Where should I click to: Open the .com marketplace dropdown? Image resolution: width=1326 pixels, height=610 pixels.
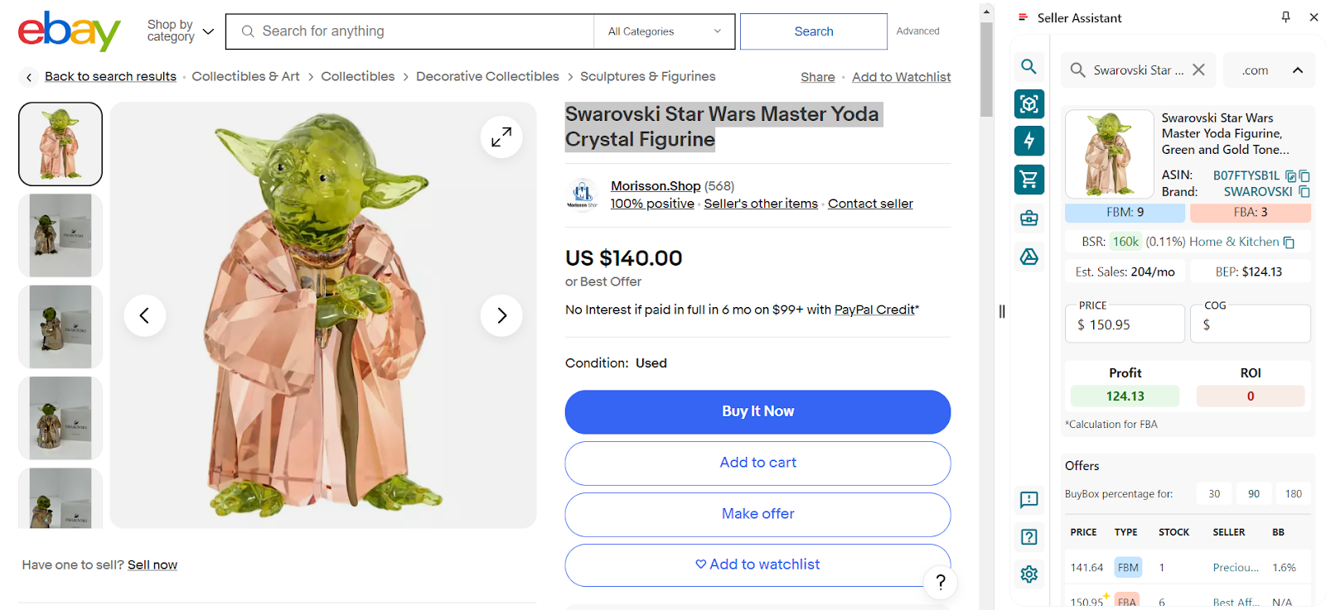point(1270,70)
